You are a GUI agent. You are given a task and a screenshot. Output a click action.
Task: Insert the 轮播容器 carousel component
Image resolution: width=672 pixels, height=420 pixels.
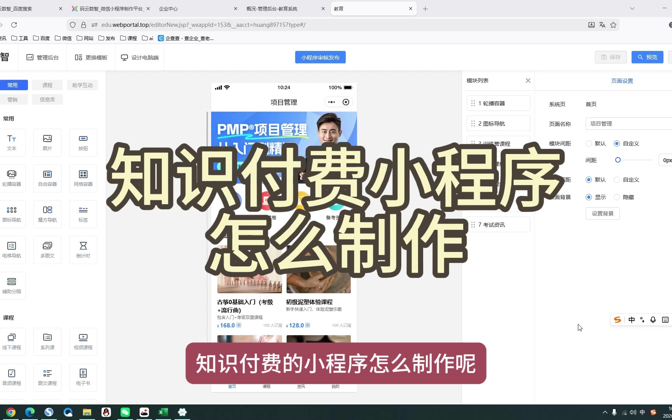12,178
